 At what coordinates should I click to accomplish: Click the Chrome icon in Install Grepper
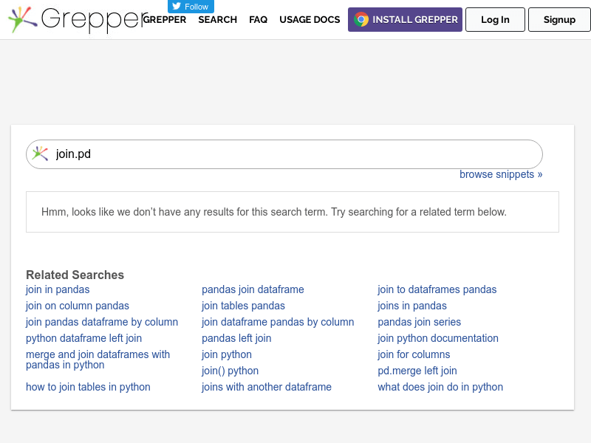pos(361,20)
